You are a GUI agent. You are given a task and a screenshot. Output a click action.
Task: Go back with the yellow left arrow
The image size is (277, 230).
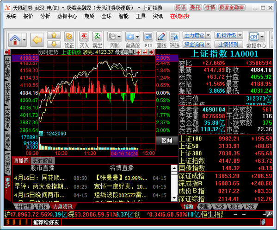pos(37,40)
